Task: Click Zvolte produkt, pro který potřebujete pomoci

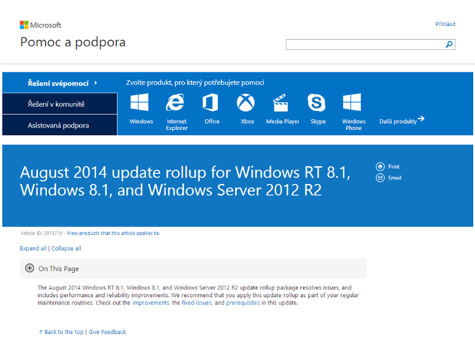Action: pyautogui.click(x=195, y=82)
